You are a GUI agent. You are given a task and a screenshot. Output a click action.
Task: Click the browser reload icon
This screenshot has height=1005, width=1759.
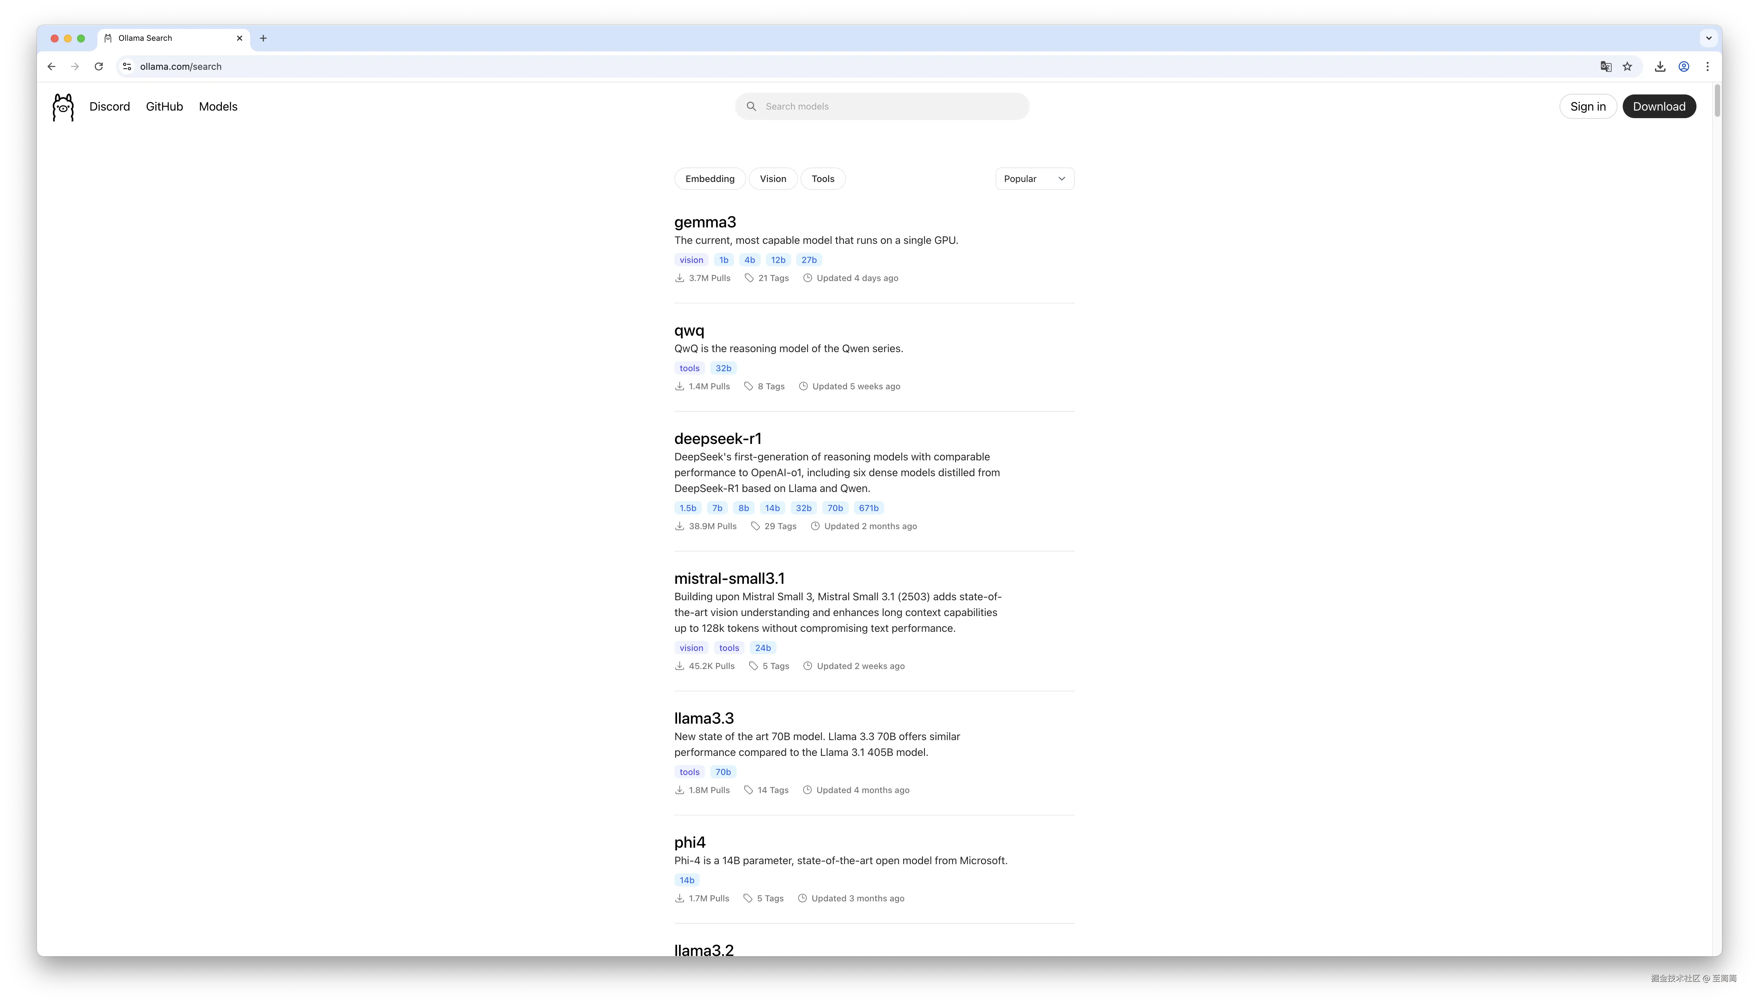[99, 66]
